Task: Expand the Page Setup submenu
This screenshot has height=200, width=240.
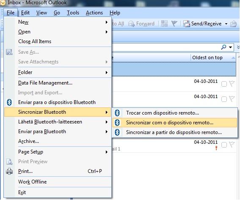Action: pyautogui.click(x=107, y=152)
